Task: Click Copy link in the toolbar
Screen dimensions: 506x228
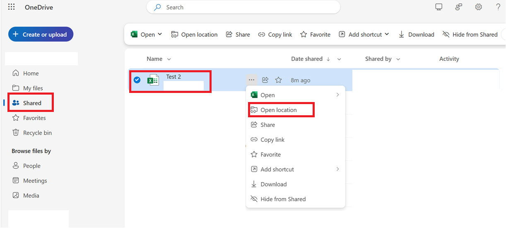Action: (275, 35)
